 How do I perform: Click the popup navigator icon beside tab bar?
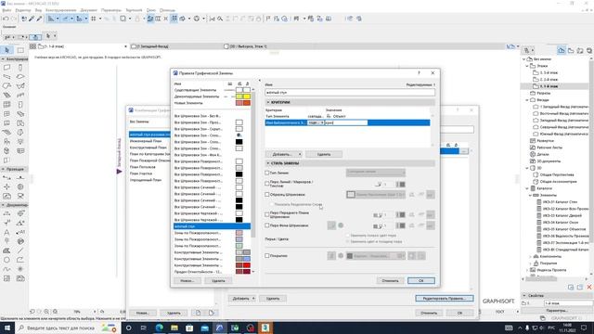pyautogui.click(x=527, y=50)
